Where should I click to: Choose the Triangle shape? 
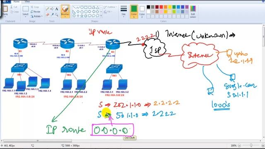pos(98,7)
